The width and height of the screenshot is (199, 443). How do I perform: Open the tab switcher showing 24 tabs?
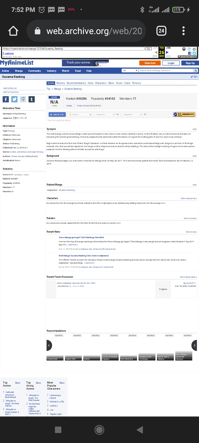(x=161, y=31)
